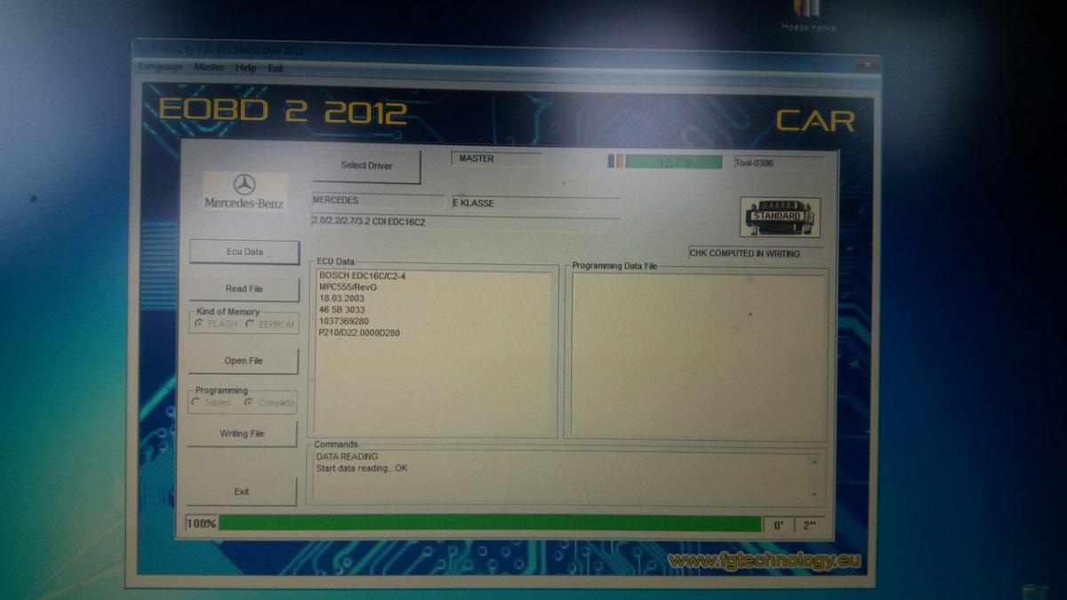The width and height of the screenshot is (1067, 600).
Task: Click the Mercedes-Benz logo image
Action: click(245, 191)
